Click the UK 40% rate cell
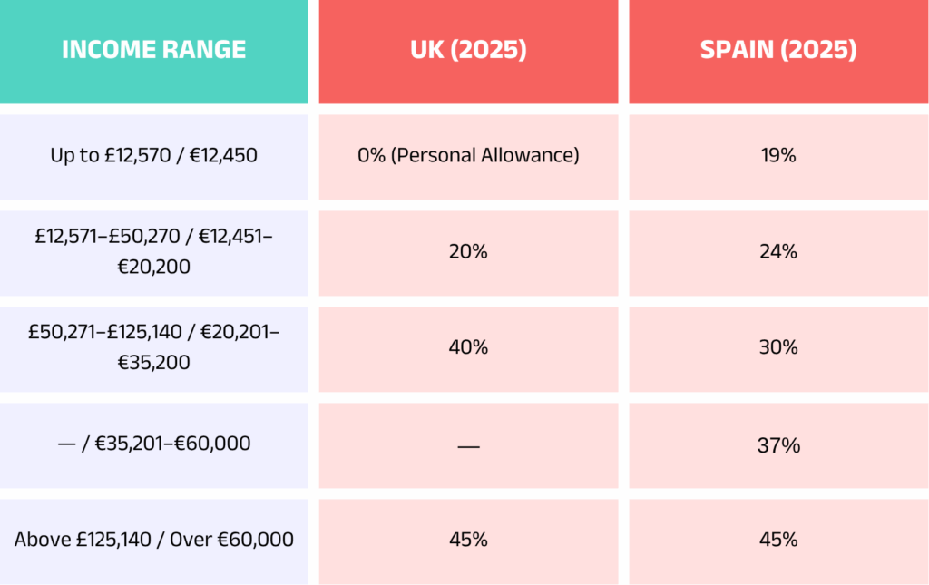Screen dimensions: 929x585 click(x=468, y=348)
